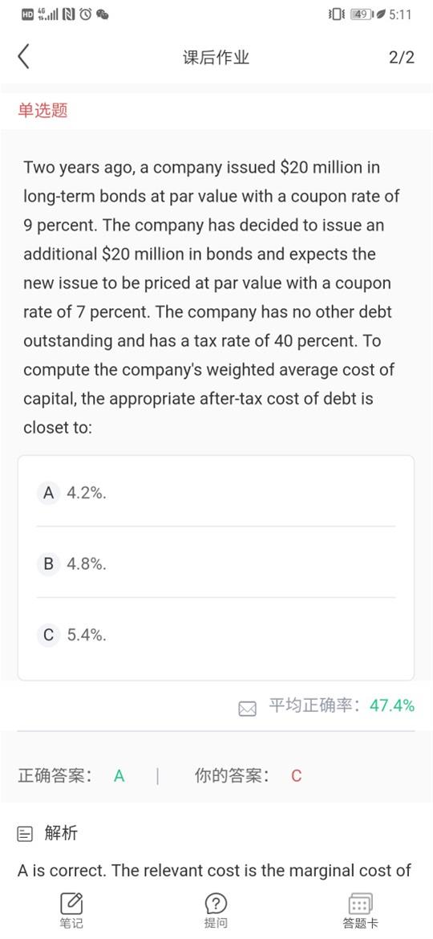Screen dimensions: 433x939
Task: Tap the 正确答案 A label
Action: tap(71, 776)
